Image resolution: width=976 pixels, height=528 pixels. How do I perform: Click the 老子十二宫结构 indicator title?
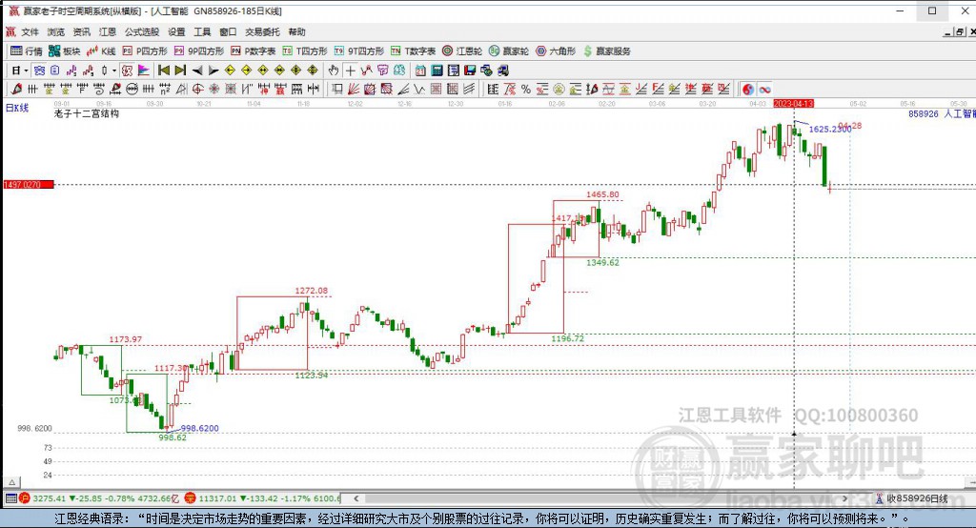[x=87, y=113]
